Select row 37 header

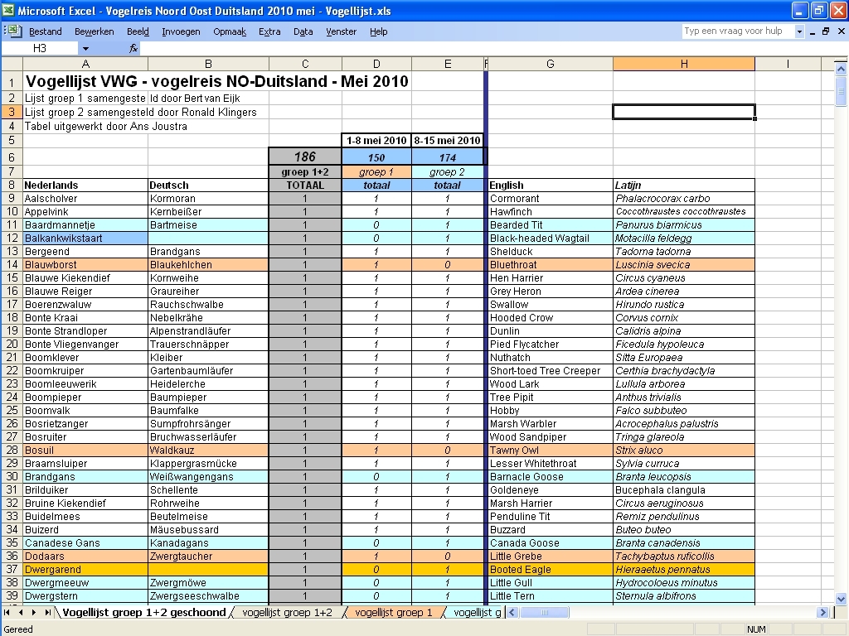point(12,570)
